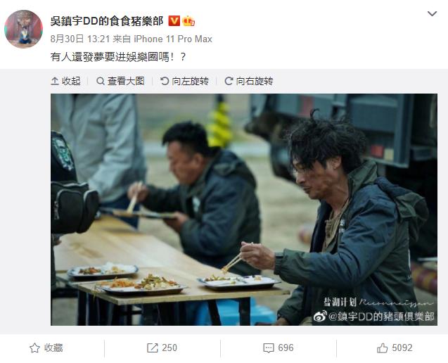Click the iPhone 11 Pro Max source link

pos(173,39)
